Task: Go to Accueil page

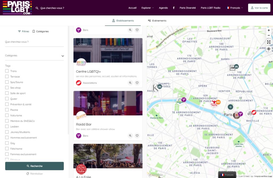Action: pos(132,8)
